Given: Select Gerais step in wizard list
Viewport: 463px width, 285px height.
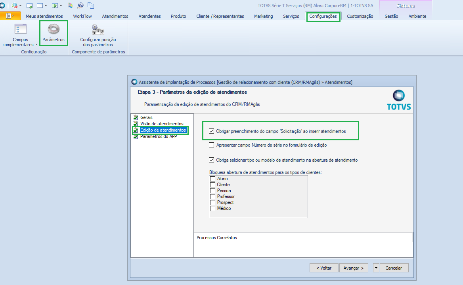Looking at the screenshot, I should (146, 117).
